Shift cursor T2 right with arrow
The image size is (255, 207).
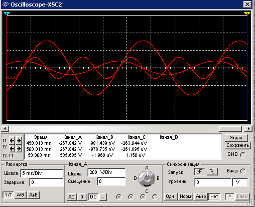tap(19, 148)
